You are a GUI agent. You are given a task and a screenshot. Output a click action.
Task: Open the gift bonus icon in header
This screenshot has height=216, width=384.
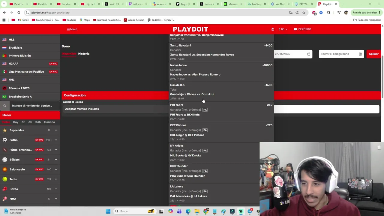point(273,29)
